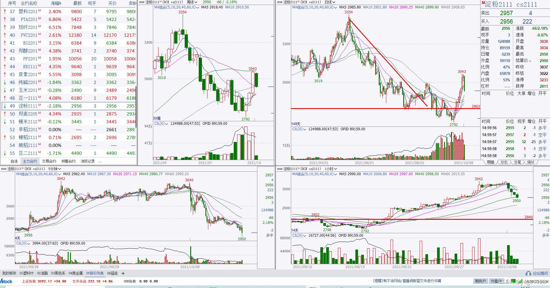Switch to 预警合约 tab
The width and height of the screenshot is (550, 288).
coord(68,161)
